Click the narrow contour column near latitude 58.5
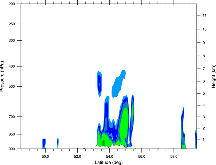This screenshot has width=216, height=165. [183, 128]
